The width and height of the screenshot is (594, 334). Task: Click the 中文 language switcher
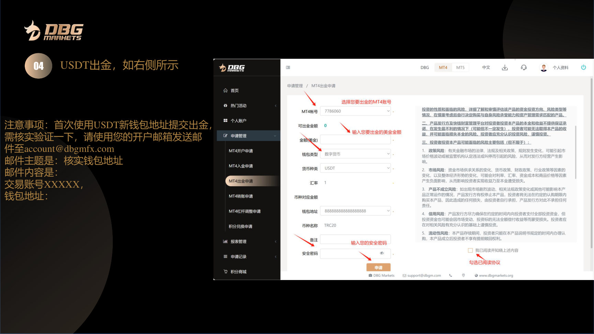point(486,67)
